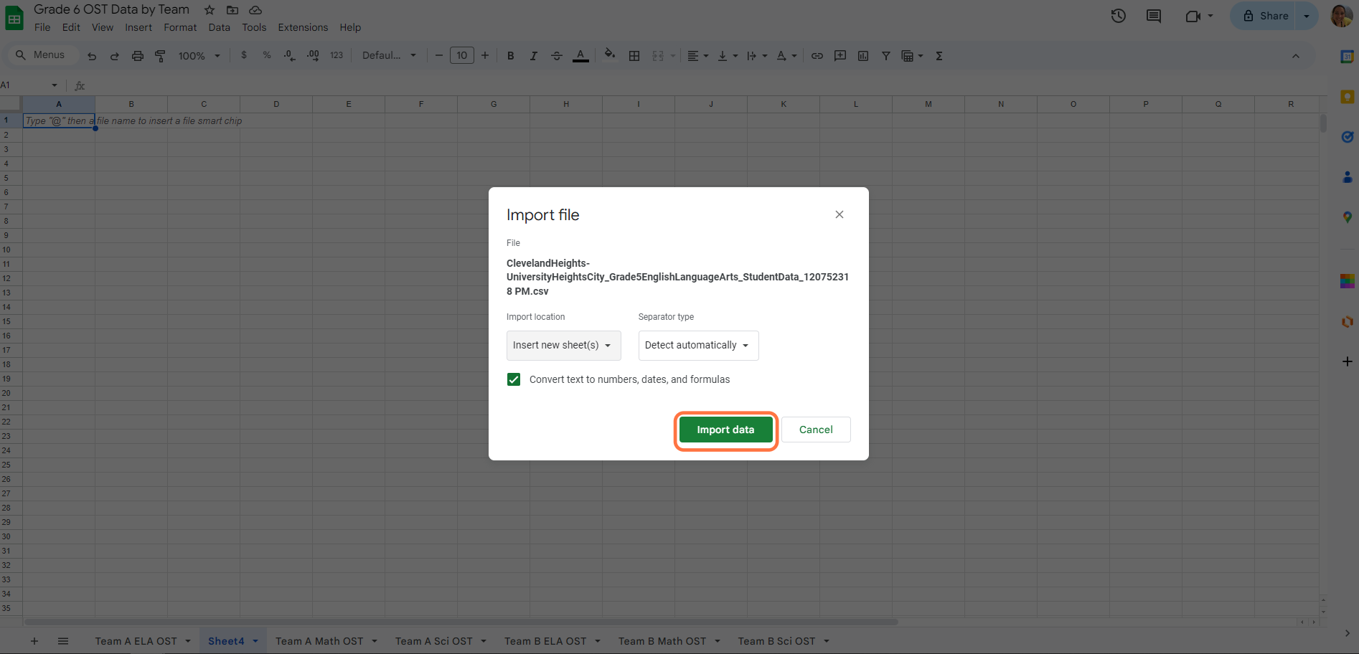Open the all sheets list icon
This screenshot has width=1359, height=654.
(x=63, y=641)
